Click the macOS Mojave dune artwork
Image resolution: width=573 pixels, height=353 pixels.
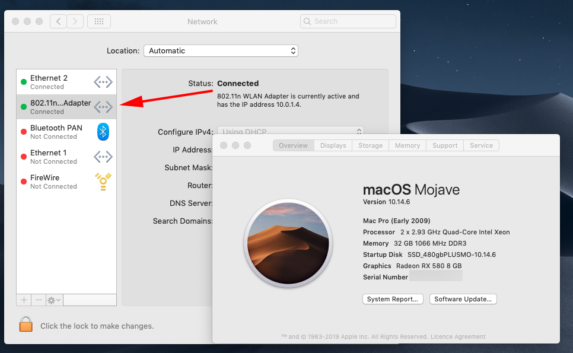(x=288, y=243)
